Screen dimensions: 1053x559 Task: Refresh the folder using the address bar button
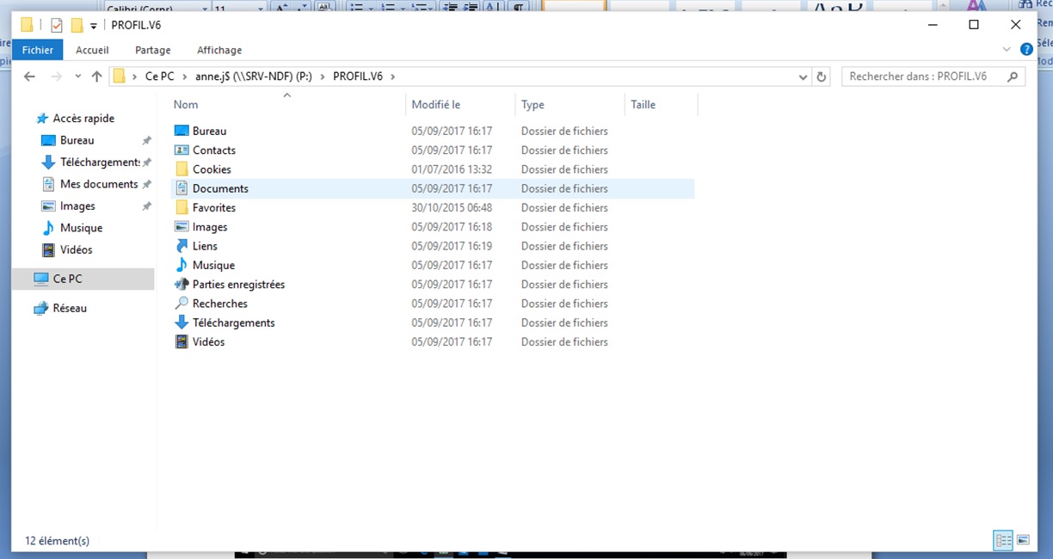(x=822, y=77)
